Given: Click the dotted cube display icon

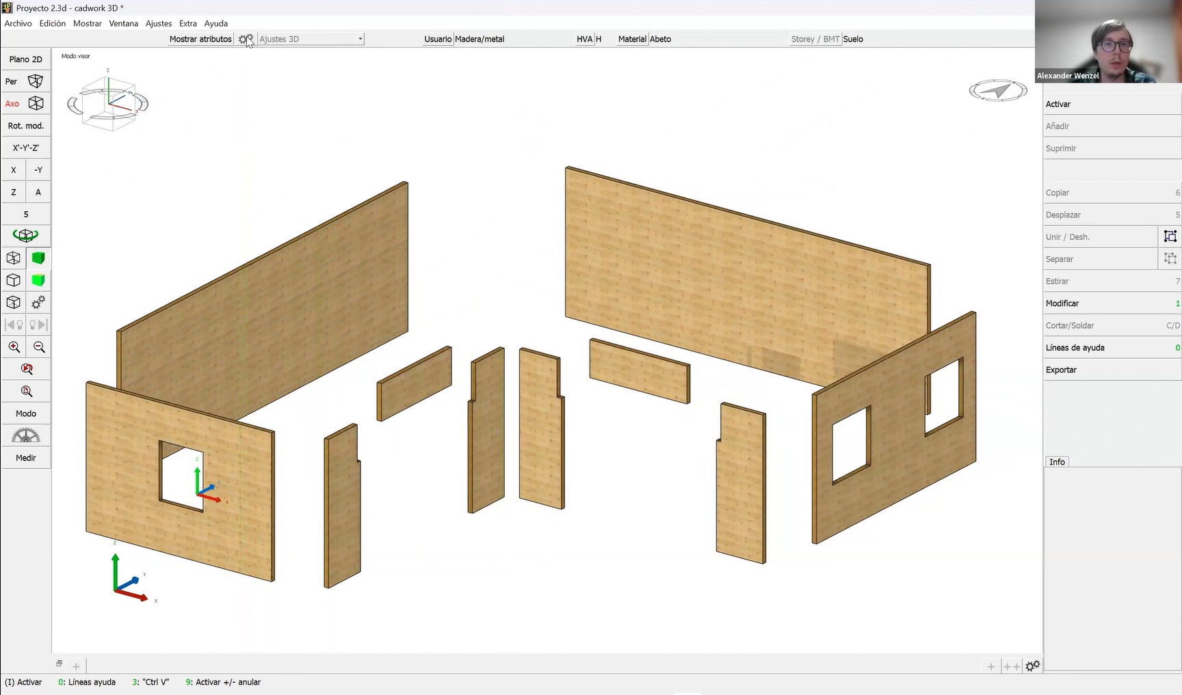Looking at the screenshot, I should pos(14,302).
